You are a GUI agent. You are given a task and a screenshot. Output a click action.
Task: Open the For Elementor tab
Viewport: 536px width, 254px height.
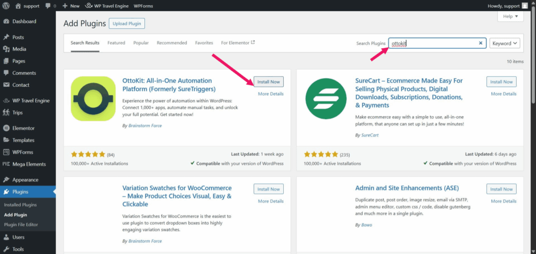point(238,43)
